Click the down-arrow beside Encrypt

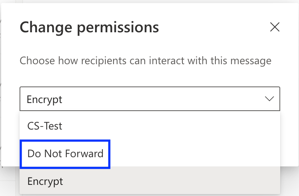point(269,99)
